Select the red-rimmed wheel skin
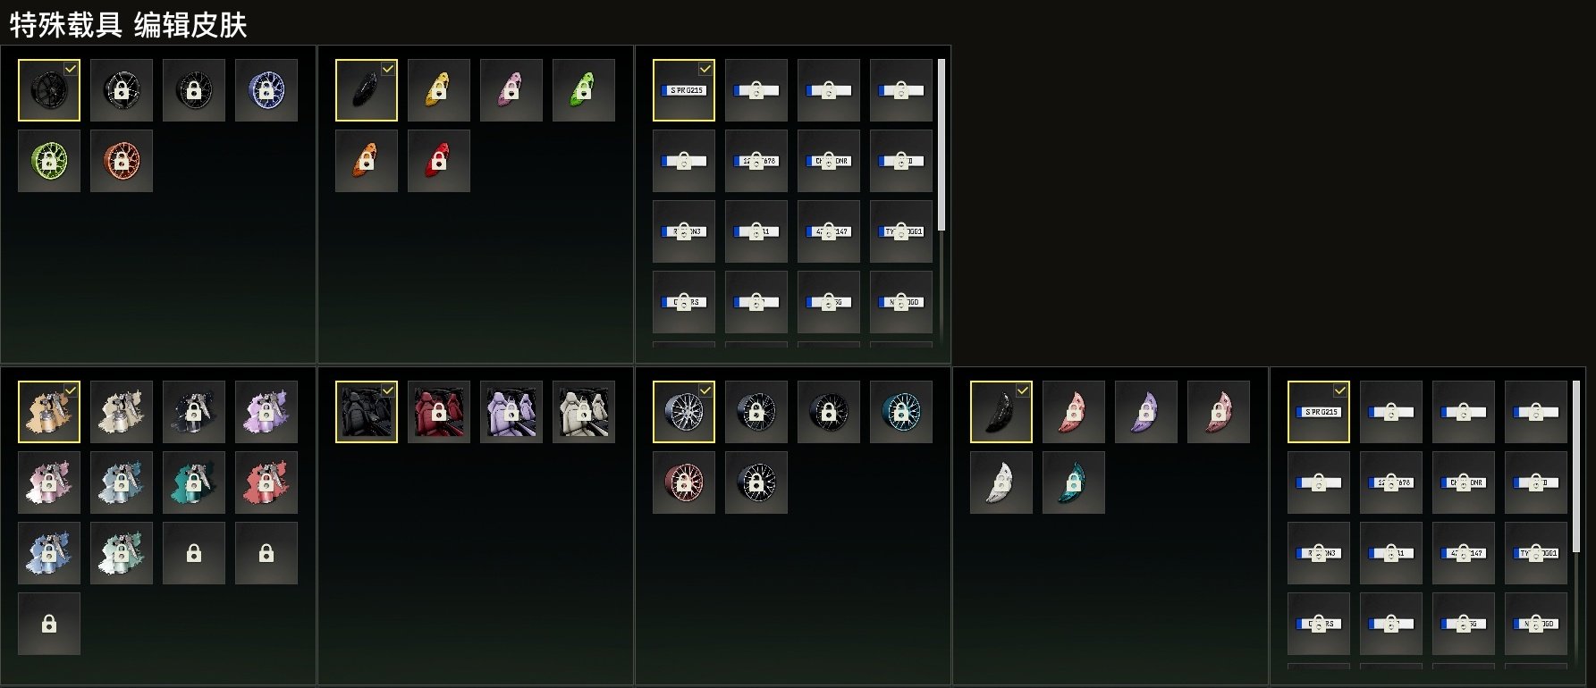 point(684,482)
